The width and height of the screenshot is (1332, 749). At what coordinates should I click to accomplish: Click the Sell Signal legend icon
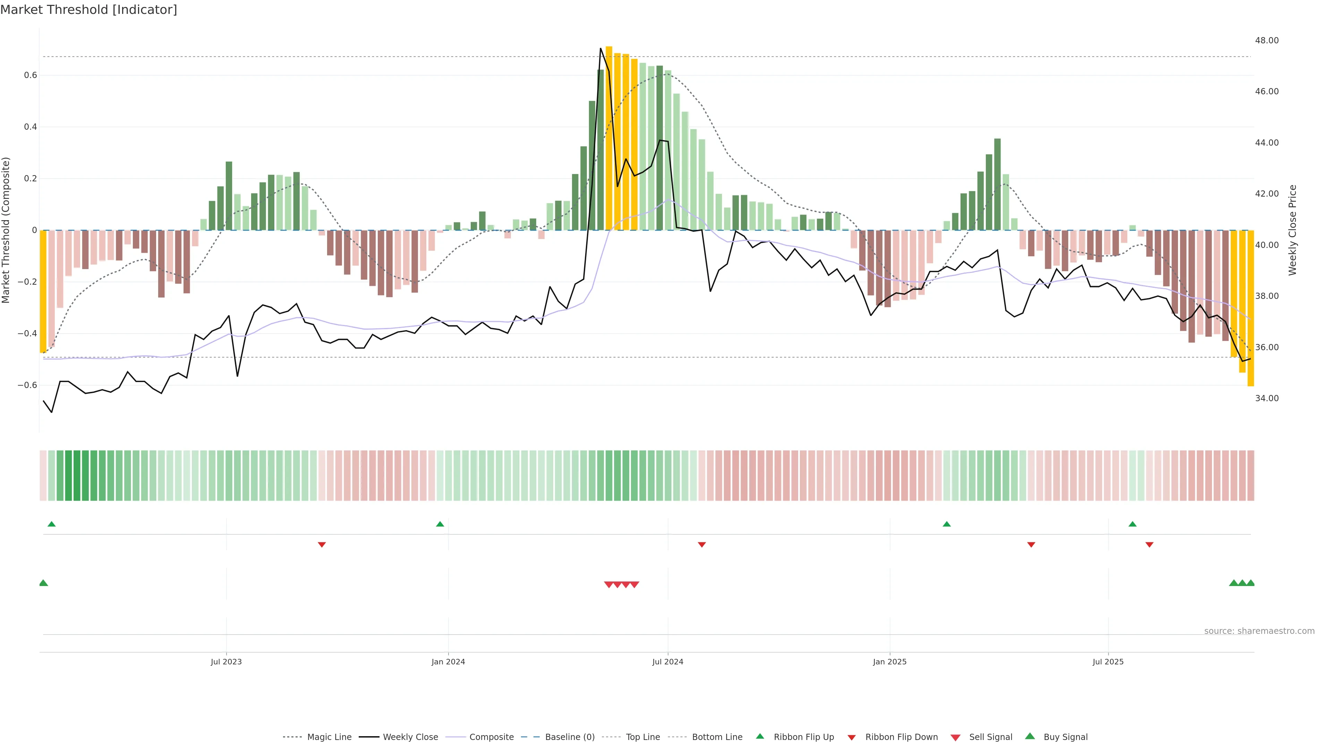click(x=956, y=737)
